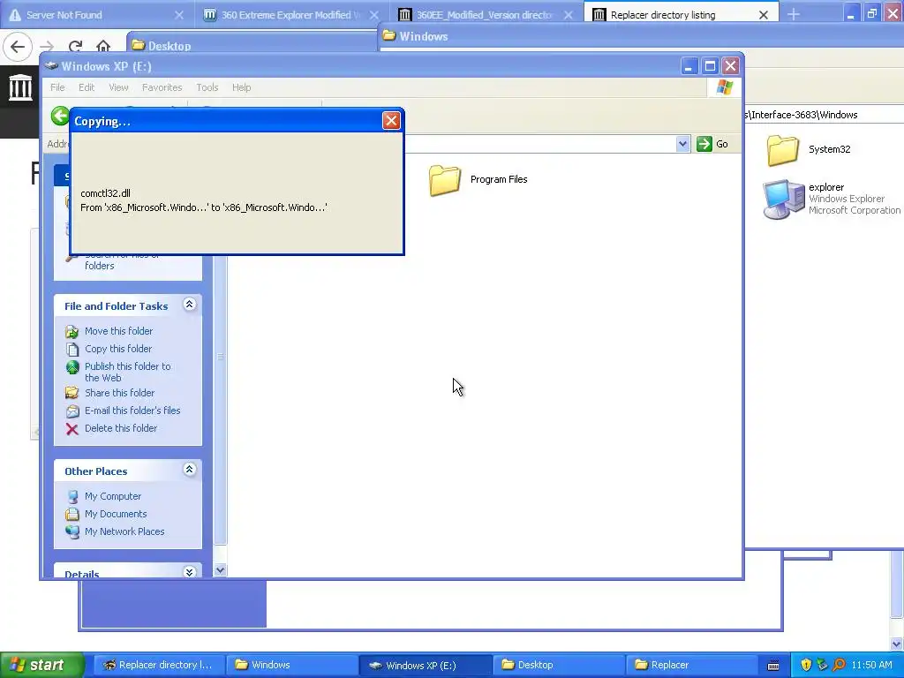Close the Copying dialog
This screenshot has height=678, width=904.
point(391,120)
